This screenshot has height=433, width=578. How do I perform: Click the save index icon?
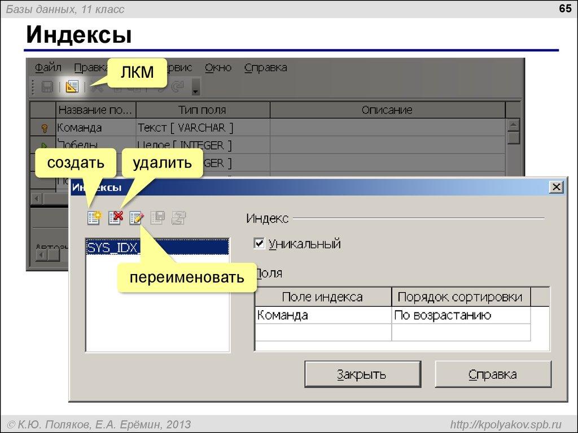157,218
